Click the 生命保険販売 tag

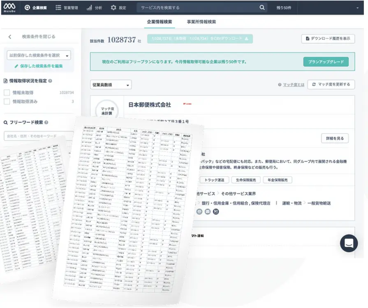point(246,180)
